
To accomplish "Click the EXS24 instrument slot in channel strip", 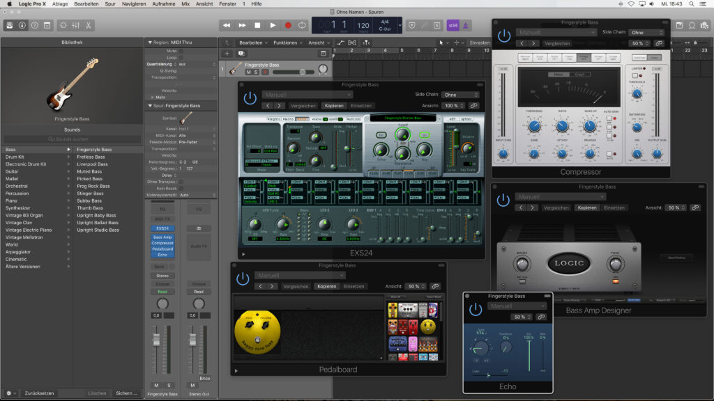I will point(162,228).
